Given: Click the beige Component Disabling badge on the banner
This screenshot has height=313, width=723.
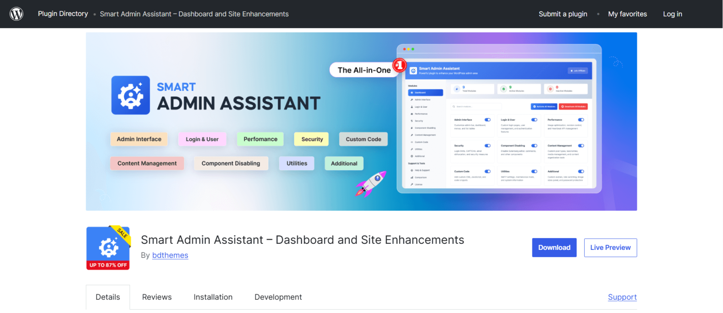Looking at the screenshot, I should pos(231,163).
